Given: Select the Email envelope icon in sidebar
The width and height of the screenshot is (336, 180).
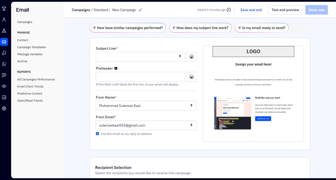Looking at the screenshot, I should [4, 42].
